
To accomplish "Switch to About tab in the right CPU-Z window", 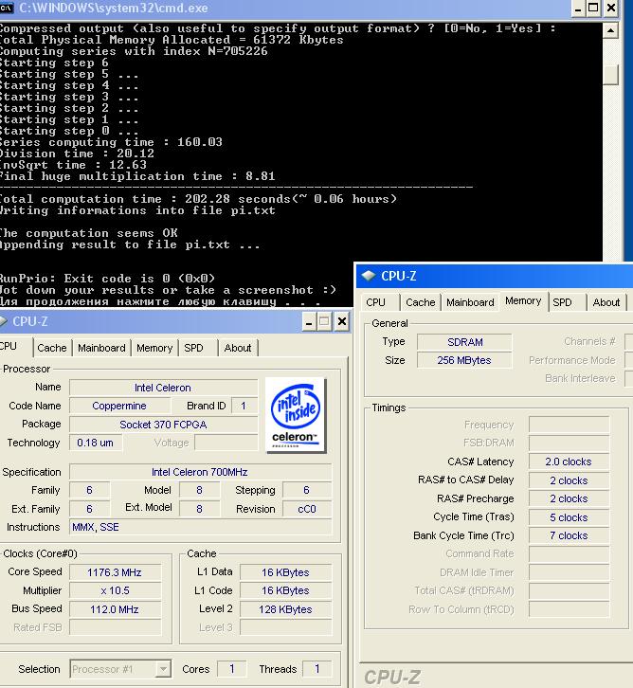I will point(606,302).
